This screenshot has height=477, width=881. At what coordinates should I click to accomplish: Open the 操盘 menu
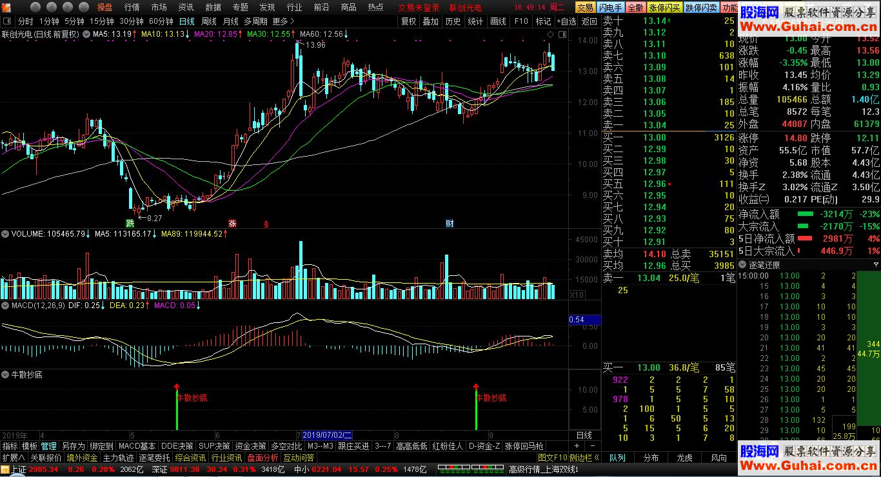click(x=104, y=8)
